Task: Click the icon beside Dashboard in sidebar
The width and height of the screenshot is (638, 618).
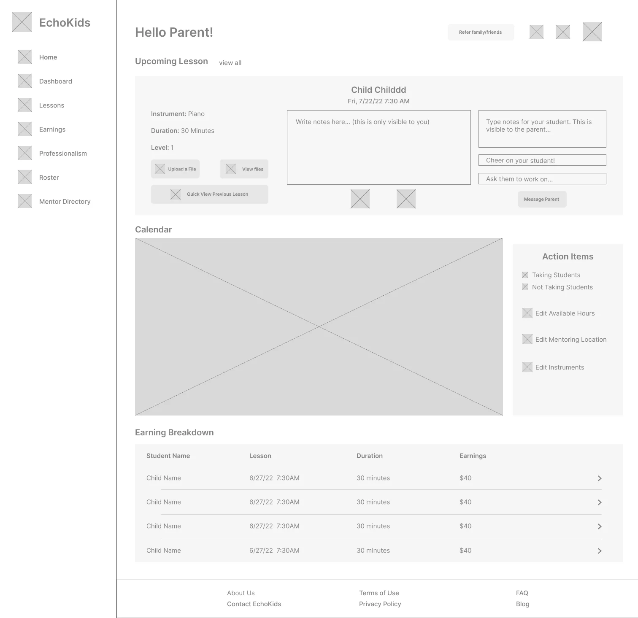Action: tap(24, 81)
